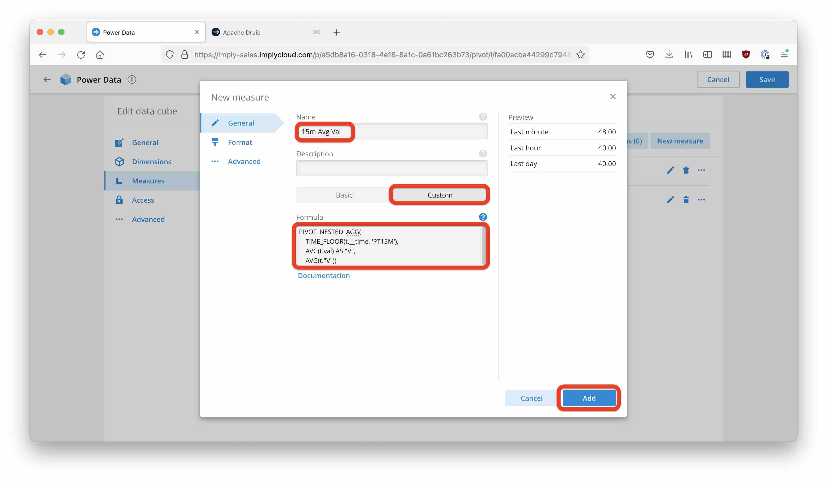Switch to Basic formula mode
827x481 pixels.
point(344,195)
